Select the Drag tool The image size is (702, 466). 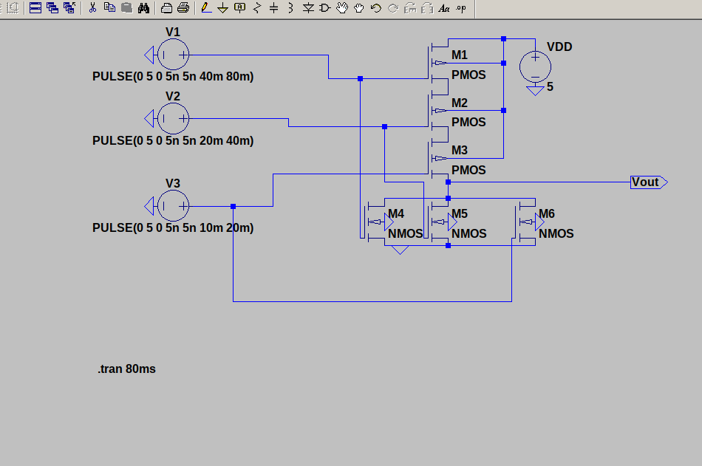click(359, 9)
